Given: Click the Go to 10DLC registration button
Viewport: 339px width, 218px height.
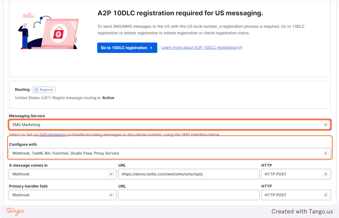Looking at the screenshot, I should (x=127, y=48).
